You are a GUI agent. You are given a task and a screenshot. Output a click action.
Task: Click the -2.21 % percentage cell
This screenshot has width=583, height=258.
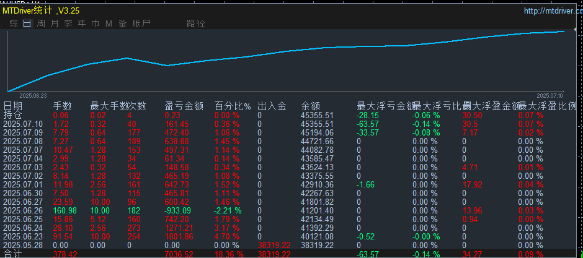coord(228,210)
